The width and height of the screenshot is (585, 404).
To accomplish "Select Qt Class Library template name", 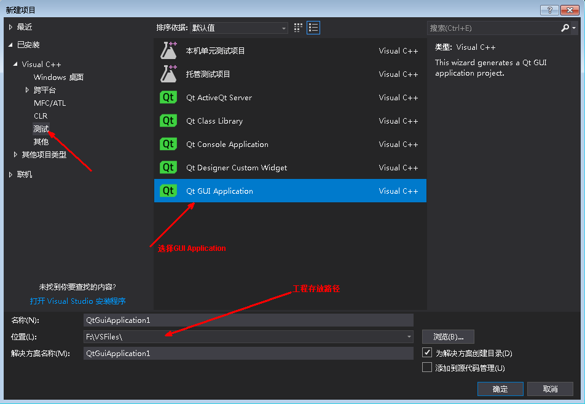I will (214, 121).
